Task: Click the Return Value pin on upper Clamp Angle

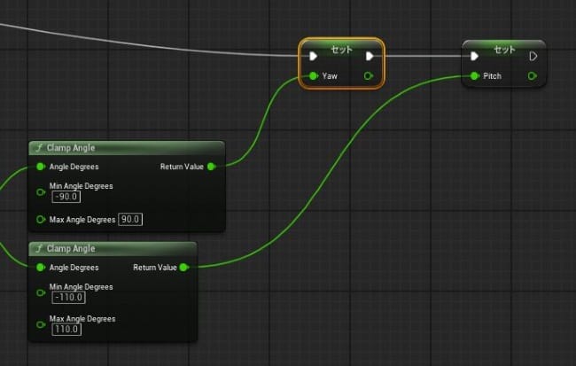Action: [212, 167]
